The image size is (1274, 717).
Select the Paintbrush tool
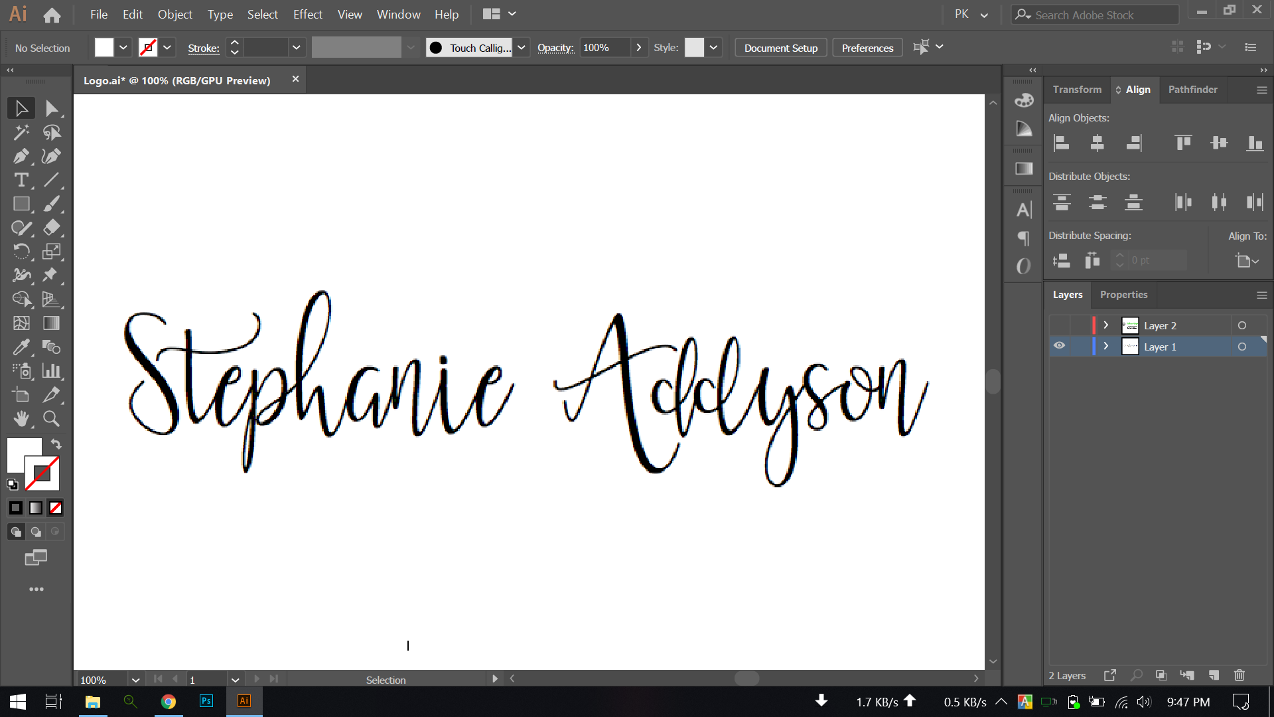point(52,204)
